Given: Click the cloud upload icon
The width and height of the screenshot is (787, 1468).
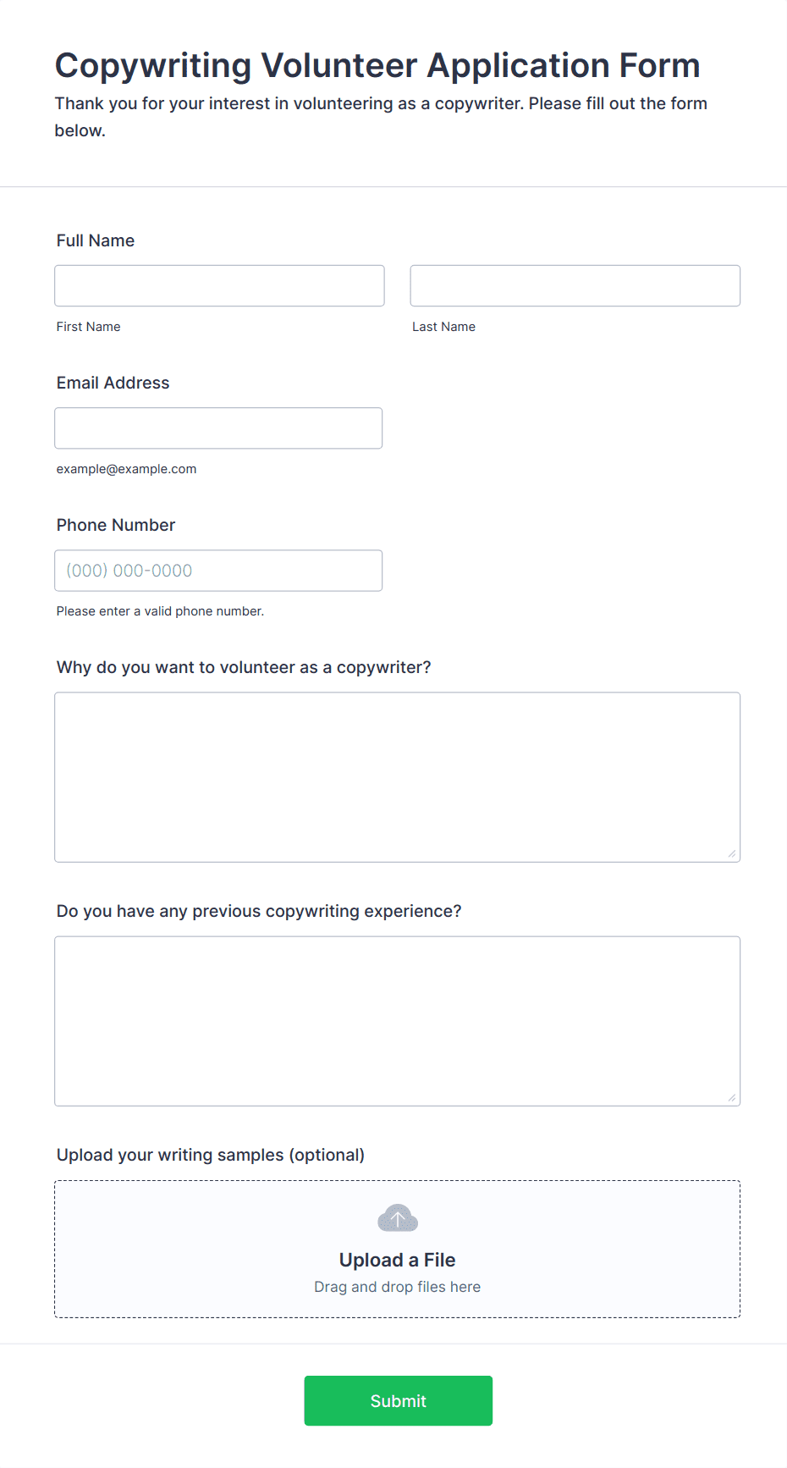Looking at the screenshot, I should point(397,1218).
